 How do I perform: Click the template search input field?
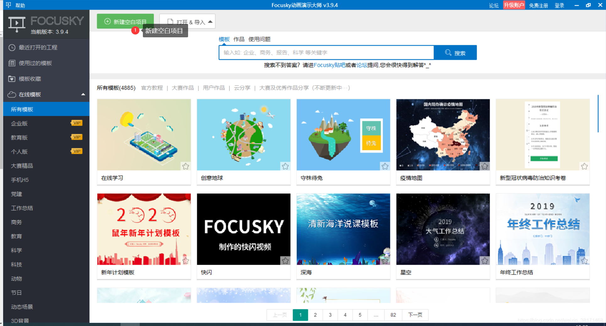pos(326,53)
